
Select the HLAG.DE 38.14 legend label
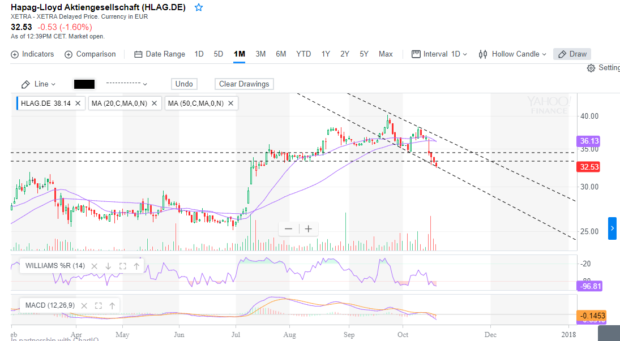click(x=45, y=103)
